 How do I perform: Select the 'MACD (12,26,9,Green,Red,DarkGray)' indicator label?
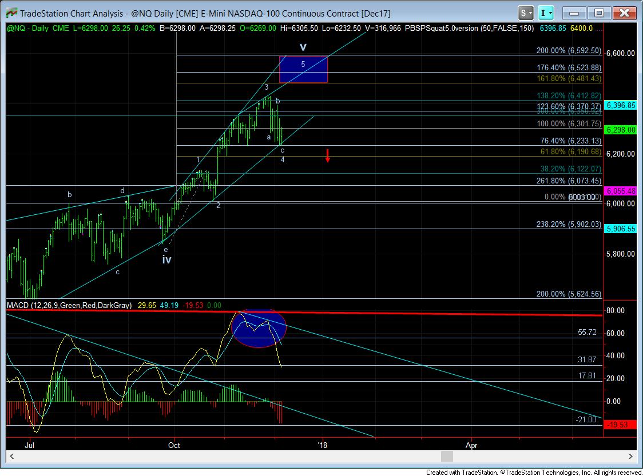point(69,305)
